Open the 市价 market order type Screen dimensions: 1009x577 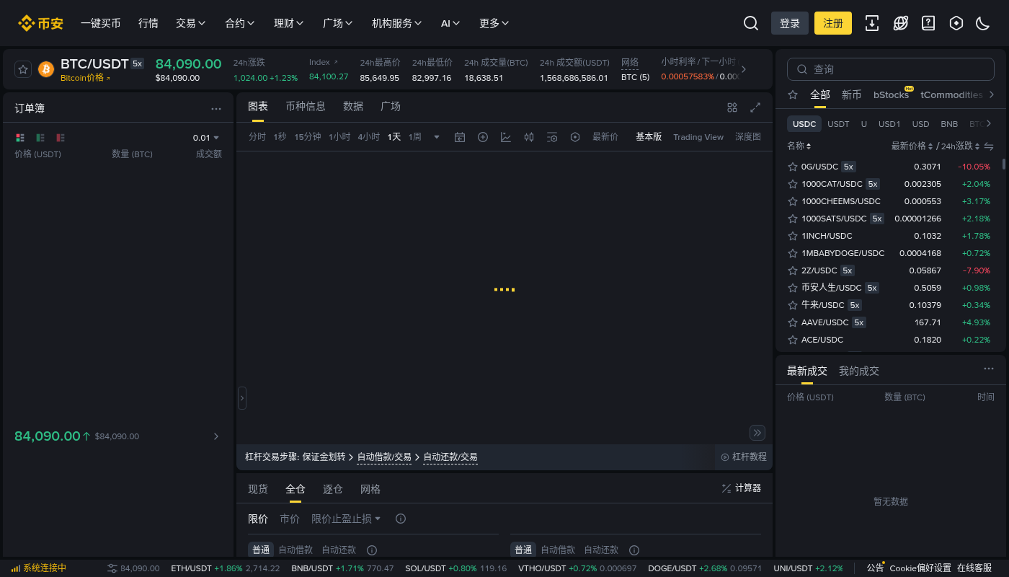290,519
